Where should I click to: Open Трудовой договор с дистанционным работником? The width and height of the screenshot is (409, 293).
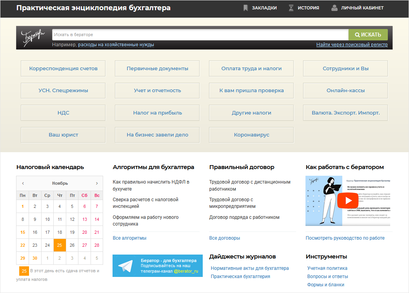(250, 185)
